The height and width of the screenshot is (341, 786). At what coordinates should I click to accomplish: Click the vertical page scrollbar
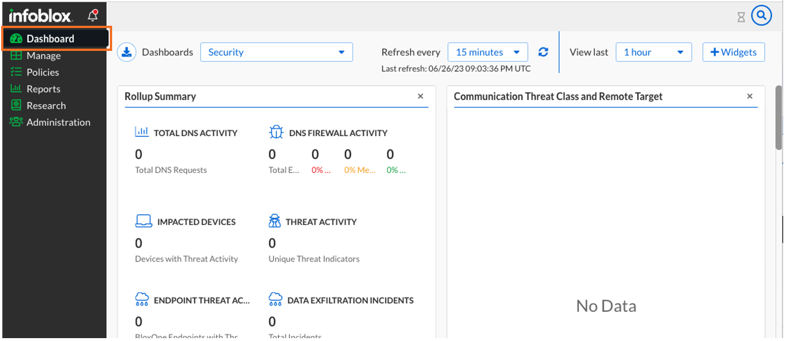point(779,118)
